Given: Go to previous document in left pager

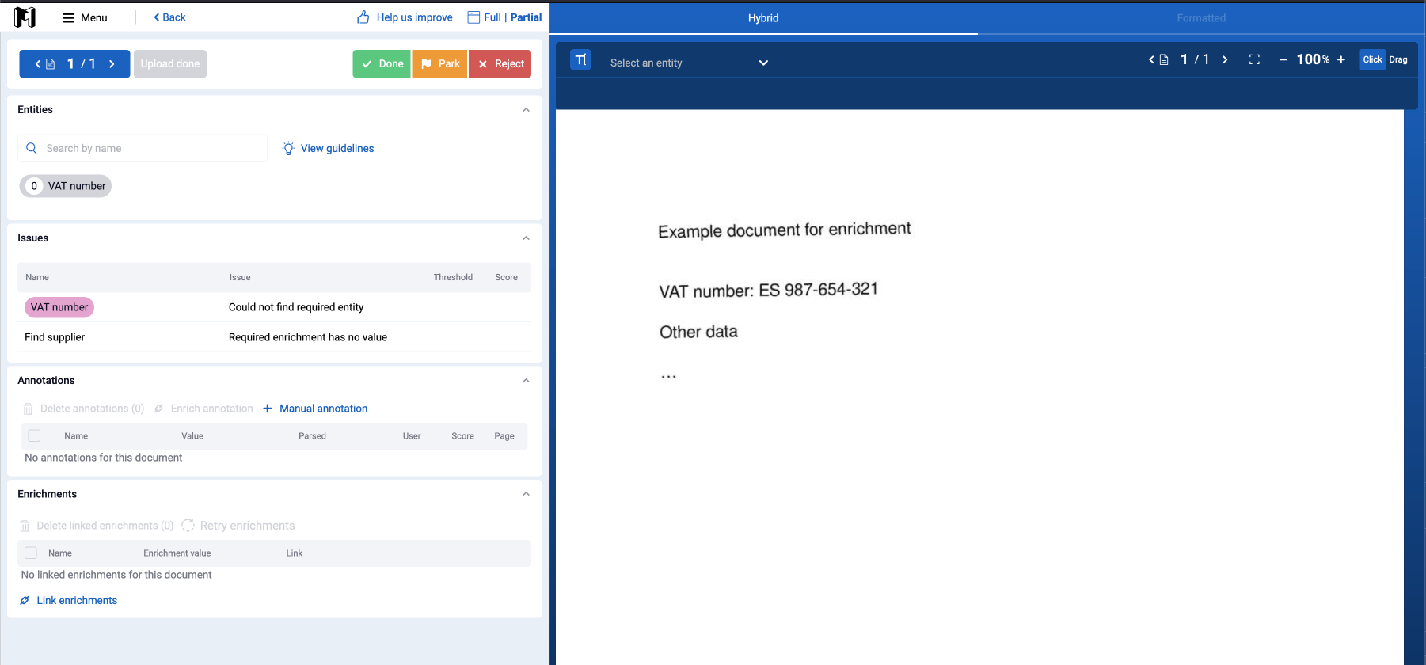Looking at the screenshot, I should click(x=37, y=64).
